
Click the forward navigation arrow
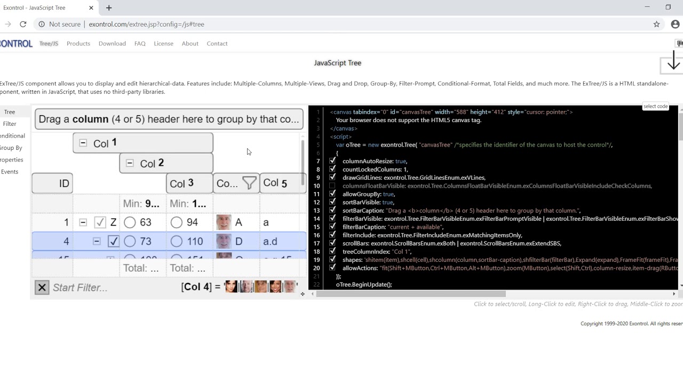(x=7, y=24)
